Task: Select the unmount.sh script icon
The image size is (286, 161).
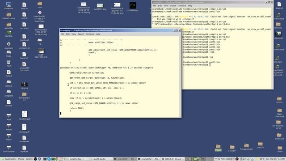Action: point(24,46)
